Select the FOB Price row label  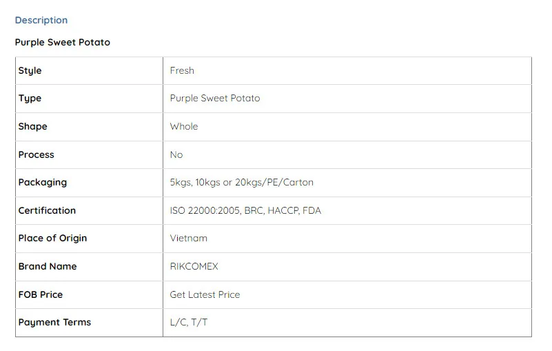pyautogui.click(x=41, y=294)
